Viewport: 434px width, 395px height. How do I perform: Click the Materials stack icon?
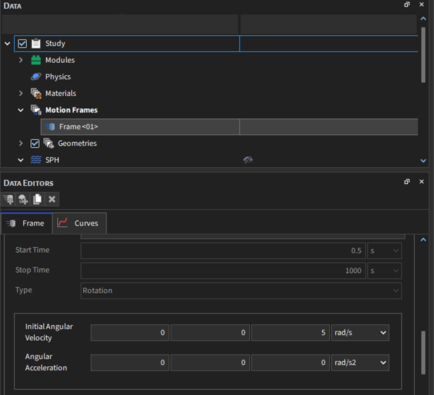pos(36,93)
